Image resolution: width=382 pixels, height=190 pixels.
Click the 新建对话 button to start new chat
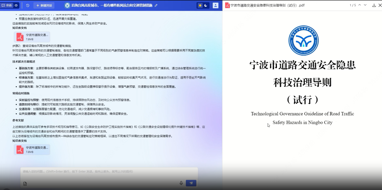(44, 5)
